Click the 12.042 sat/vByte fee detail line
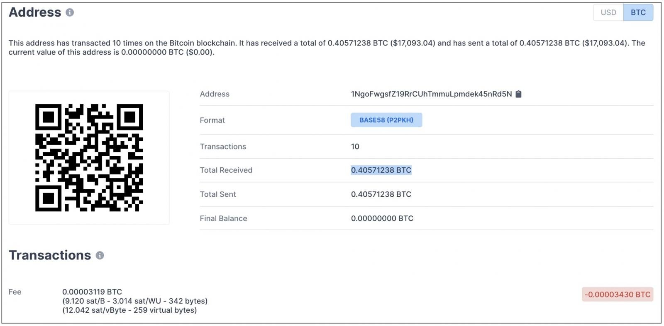The image size is (664, 326). [129, 310]
